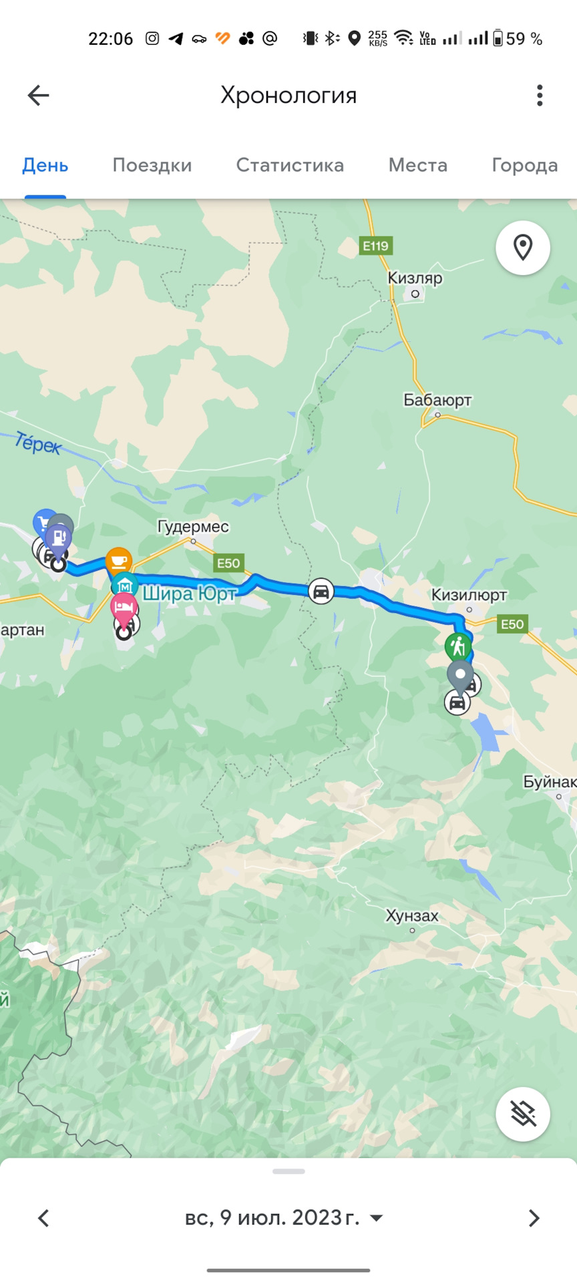Expand the bottom sheet drag handle
The width and height of the screenshot is (577, 1282).
click(x=288, y=1171)
